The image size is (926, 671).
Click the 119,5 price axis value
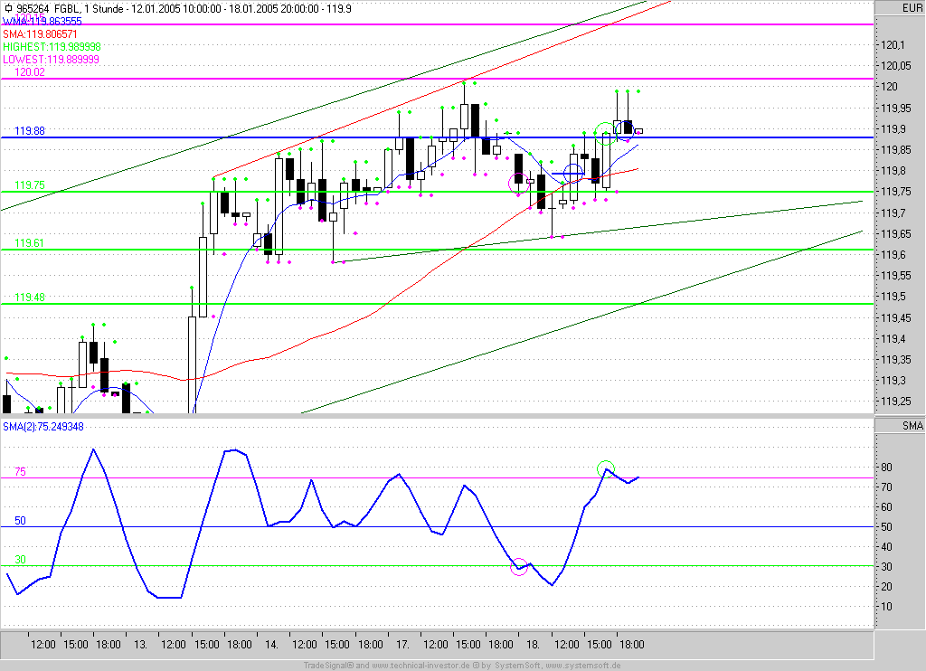(893, 298)
